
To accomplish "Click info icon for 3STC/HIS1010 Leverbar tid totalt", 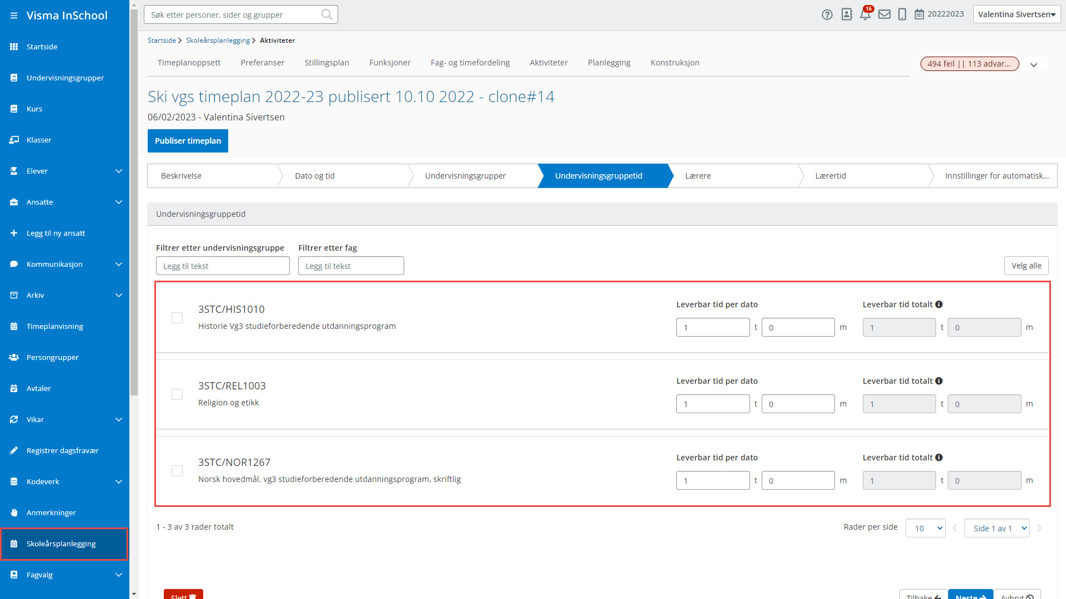I will (939, 304).
